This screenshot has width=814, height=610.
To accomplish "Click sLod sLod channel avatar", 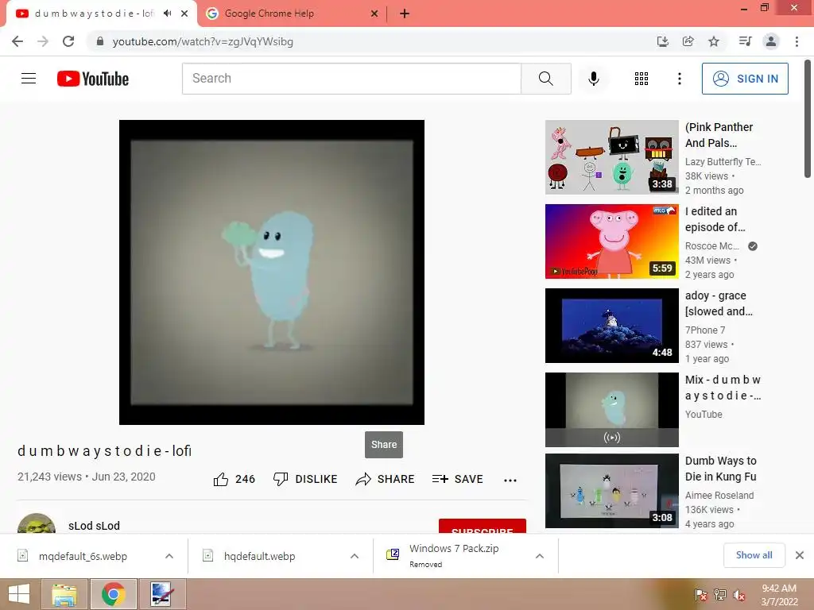I will [37, 523].
